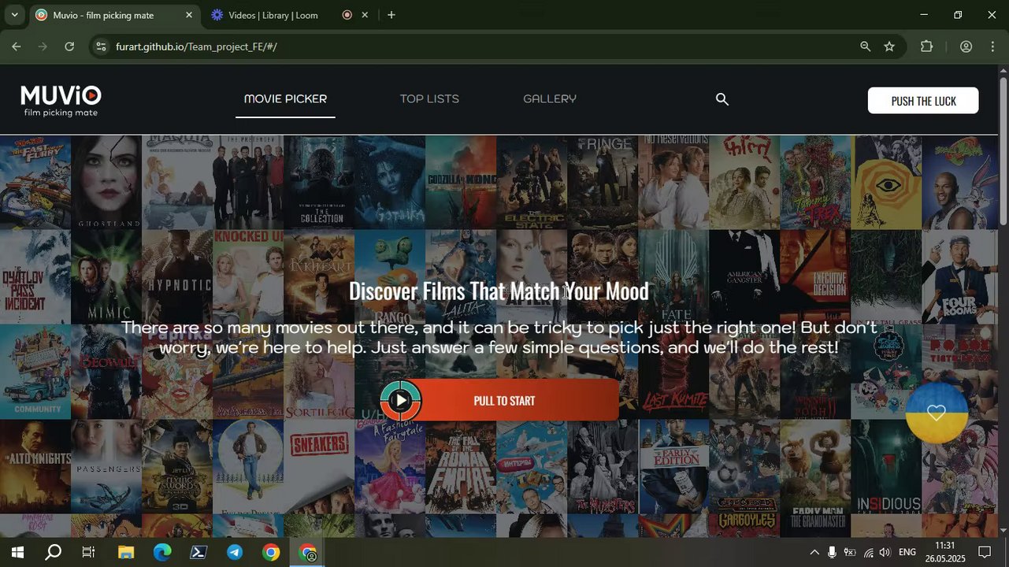The width and height of the screenshot is (1009, 567).
Task: Close the Loom Videos tab
Action: (364, 15)
